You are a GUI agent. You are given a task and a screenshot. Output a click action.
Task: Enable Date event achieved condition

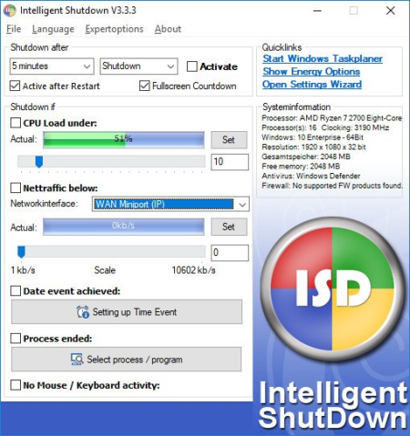(x=15, y=291)
